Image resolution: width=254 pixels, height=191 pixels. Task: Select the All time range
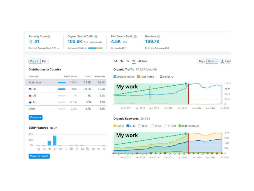pos(143,61)
